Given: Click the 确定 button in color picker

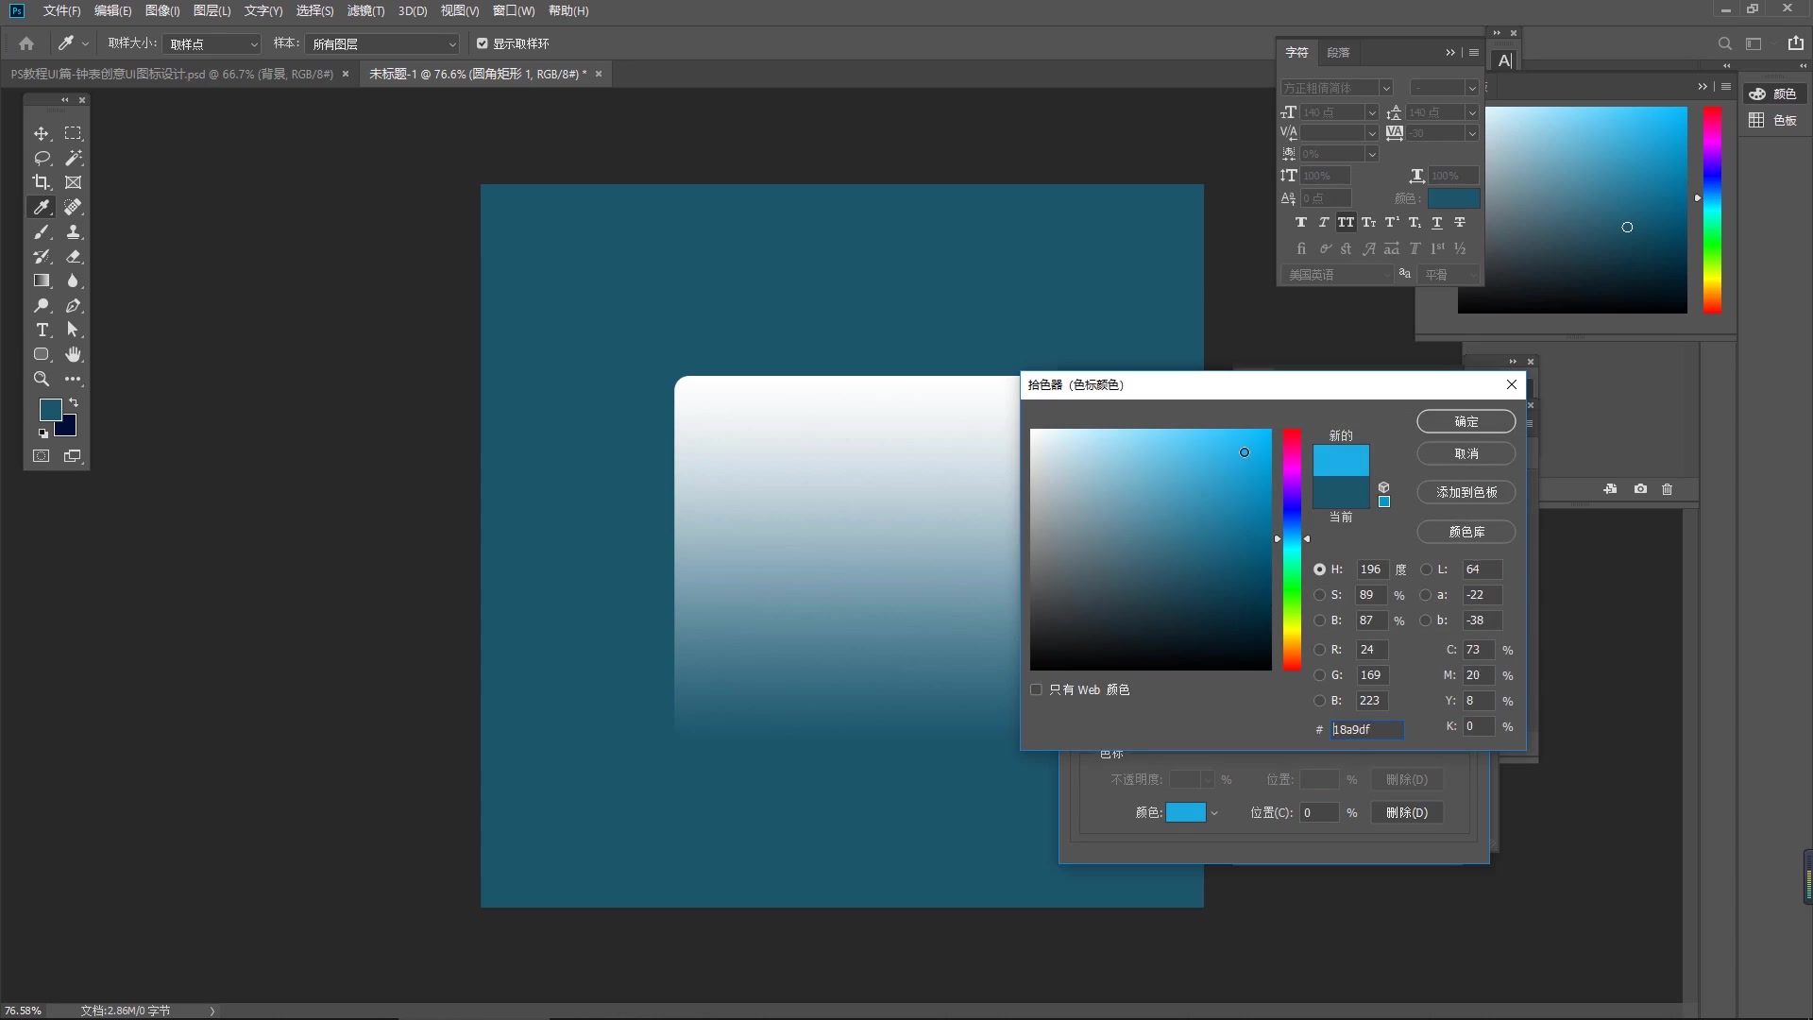Looking at the screenshot, I should pyautogui.click(x=1466, y=421).
